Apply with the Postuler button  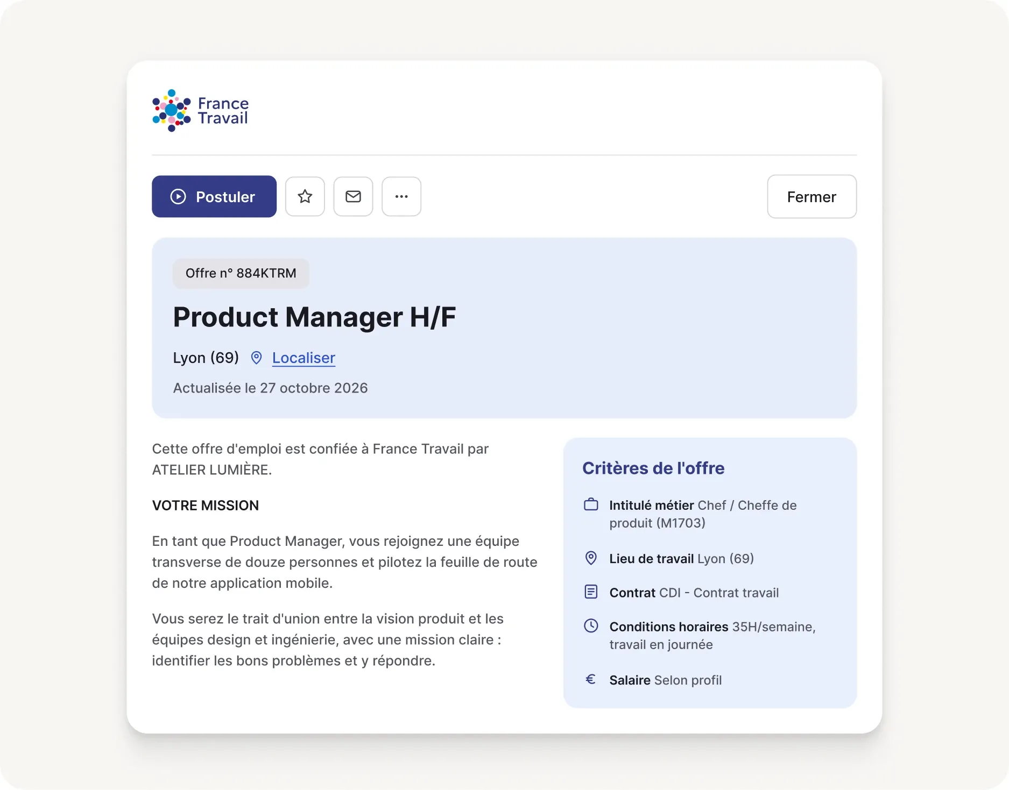(x=214, y=196)
